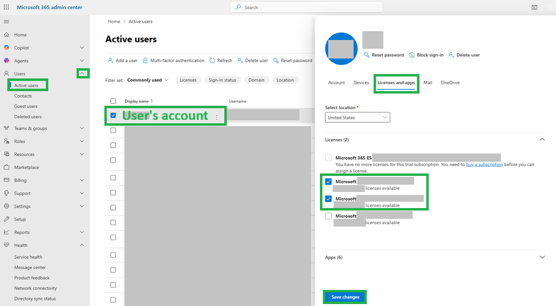The image size is (556, 306).
Task: Click the Multi-factor authentication lock icon
Action: (145, 60)
